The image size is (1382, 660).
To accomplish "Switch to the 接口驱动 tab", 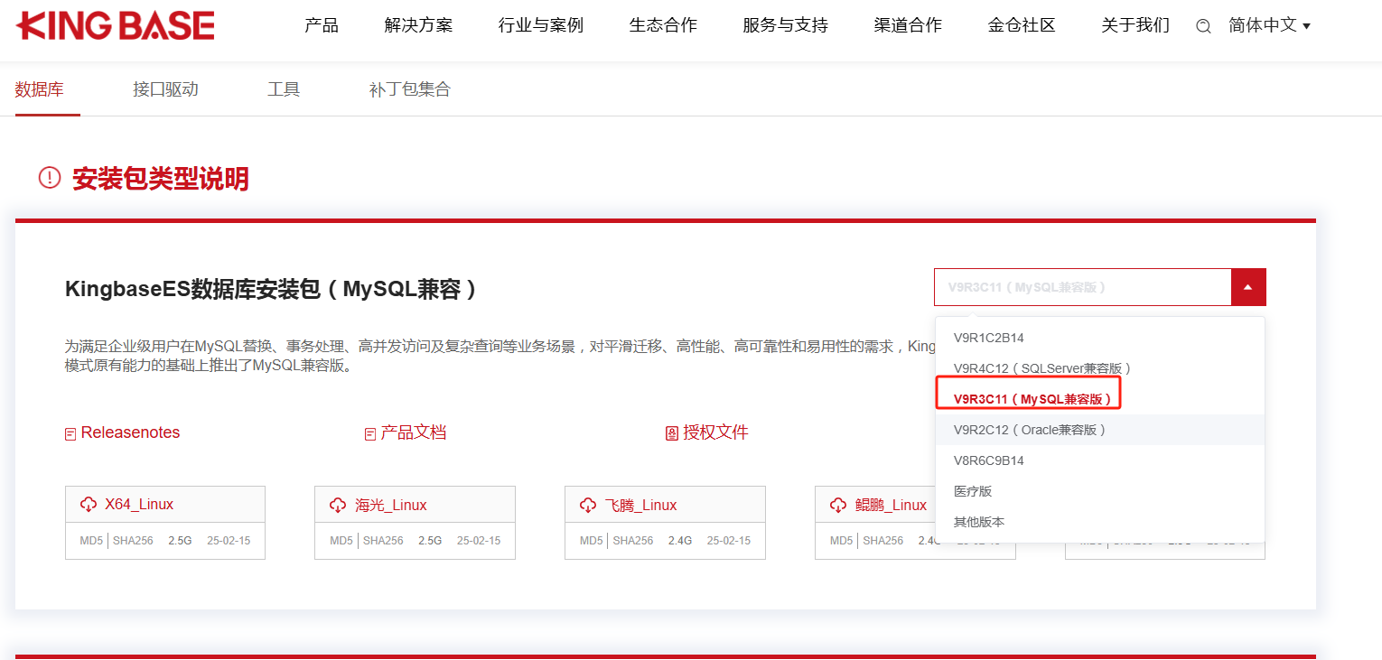I will click(165, 89).
